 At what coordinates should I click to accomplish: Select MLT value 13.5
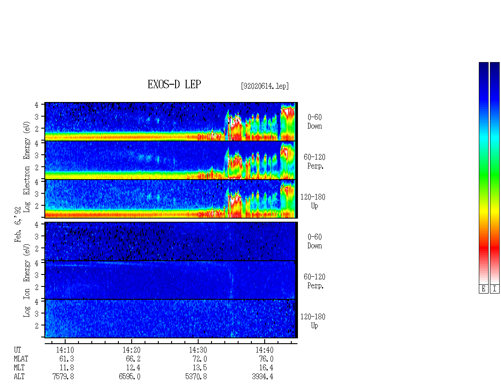tap(200, 368)
